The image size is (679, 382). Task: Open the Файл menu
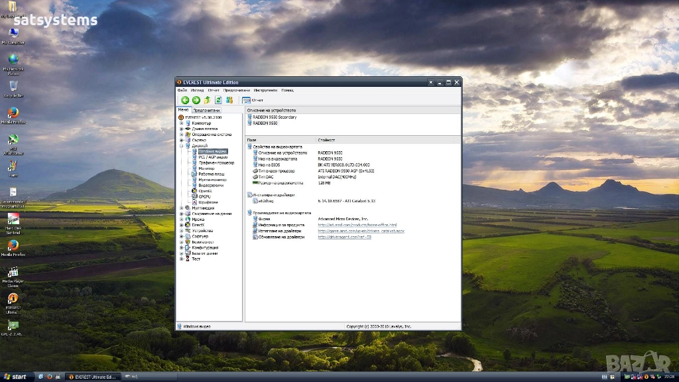(182, 90)
